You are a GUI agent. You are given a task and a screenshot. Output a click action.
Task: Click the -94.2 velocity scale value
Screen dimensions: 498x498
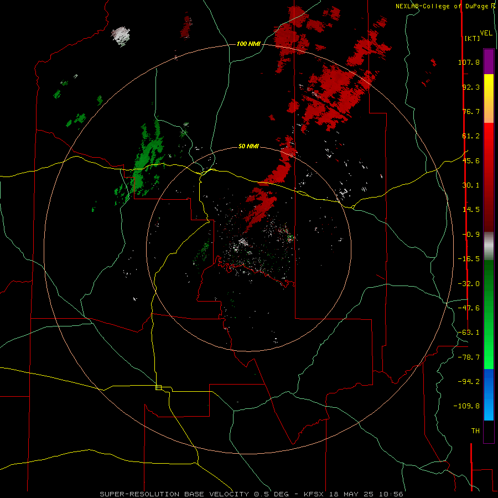pos(469,382)
